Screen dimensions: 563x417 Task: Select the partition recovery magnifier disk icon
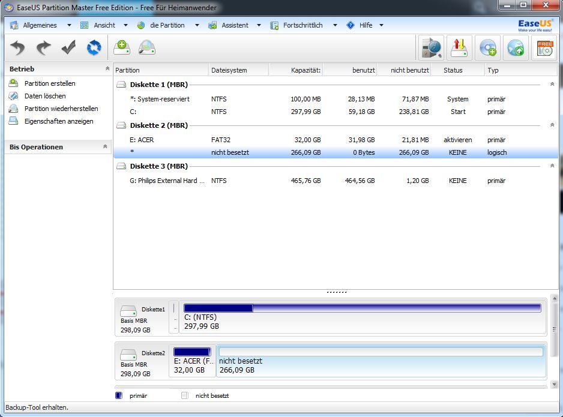(x=148, y=48)
